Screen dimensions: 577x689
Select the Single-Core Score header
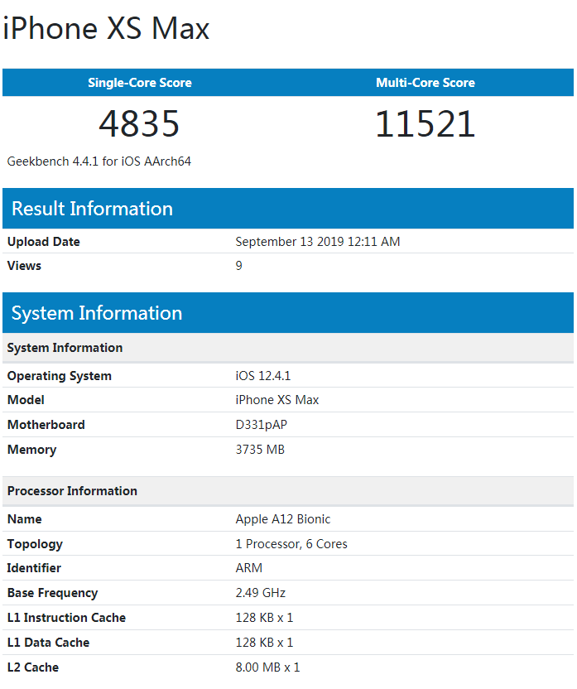point(140,83)
